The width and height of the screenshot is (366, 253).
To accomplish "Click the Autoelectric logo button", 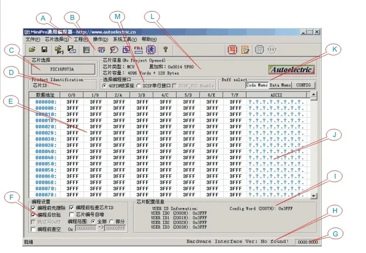I will pyautogui.click(x=292, y=69).
